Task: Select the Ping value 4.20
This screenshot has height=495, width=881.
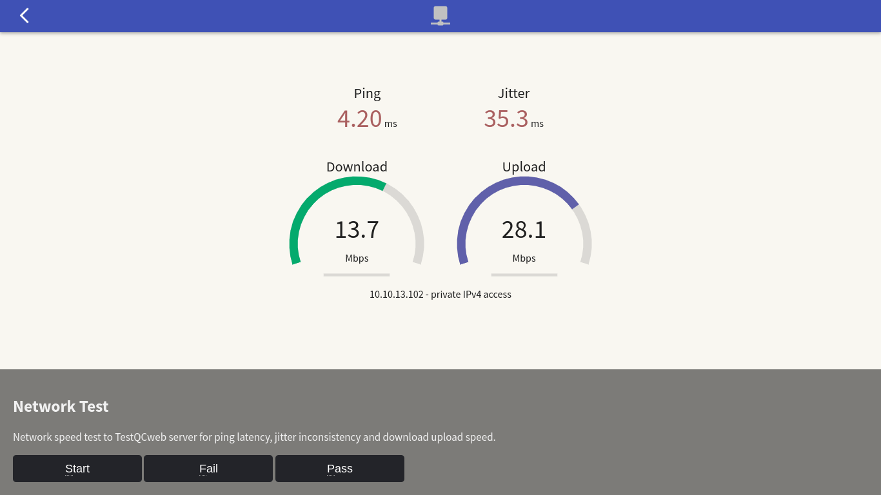Action: tap(359, 119)
